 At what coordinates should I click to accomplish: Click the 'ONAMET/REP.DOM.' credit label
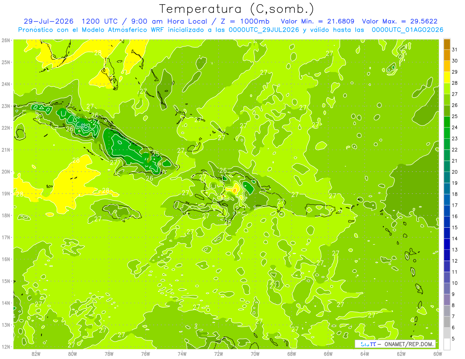pyautogui.click(x=408, y=344)
